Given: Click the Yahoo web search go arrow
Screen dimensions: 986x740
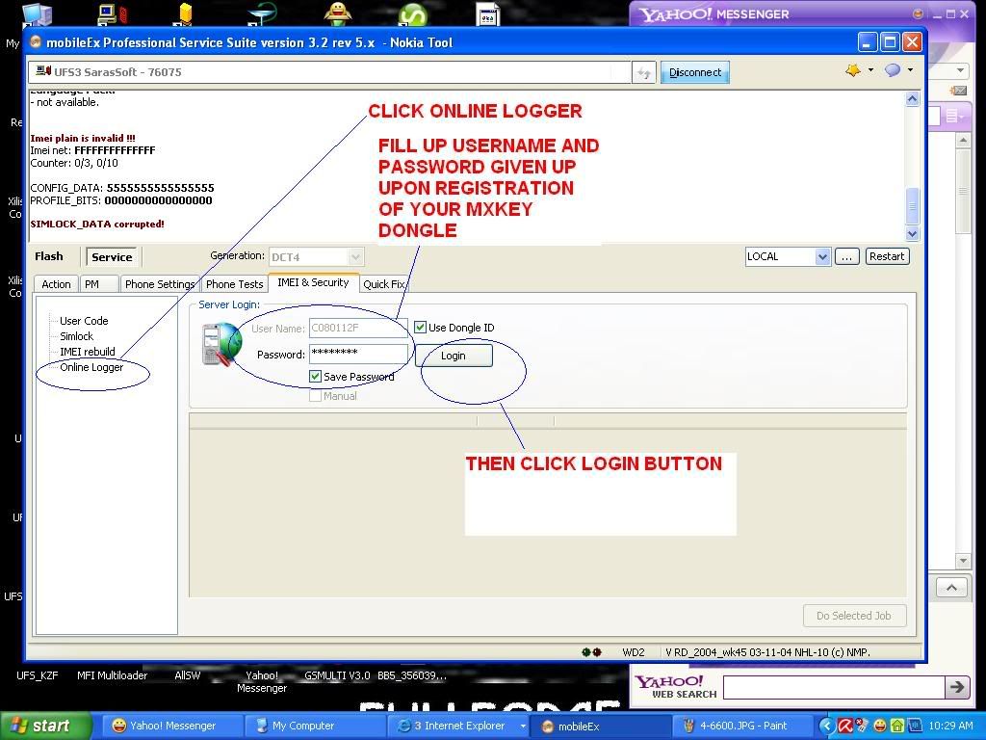Looking at the screenshot, I should point(956,687).
